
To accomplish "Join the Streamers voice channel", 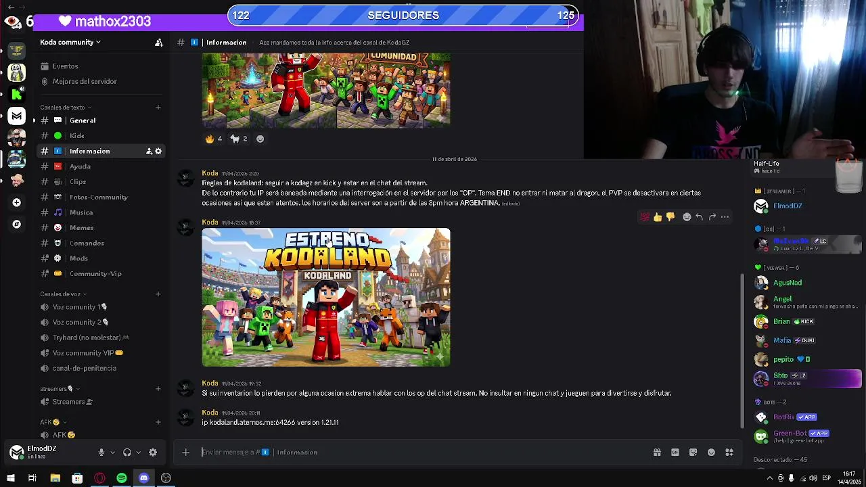I will pyautogui.click(x=72, y=402).
